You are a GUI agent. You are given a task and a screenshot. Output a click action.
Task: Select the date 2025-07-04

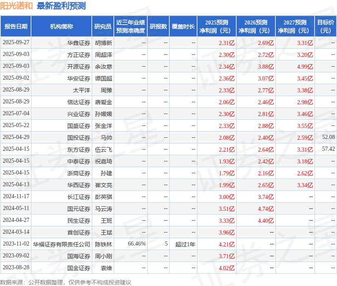coord(16,114)
